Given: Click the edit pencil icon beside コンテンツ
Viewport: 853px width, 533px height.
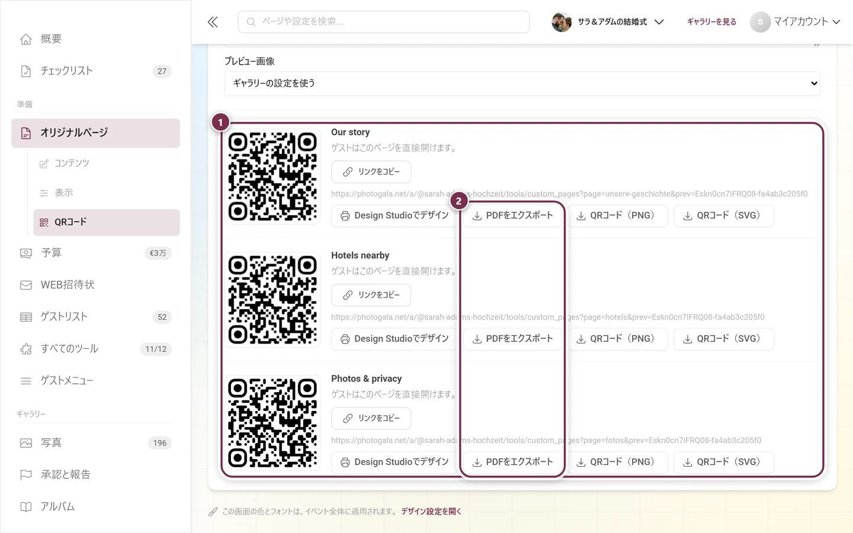Looking at the screenshot, I should click(44, 163).
